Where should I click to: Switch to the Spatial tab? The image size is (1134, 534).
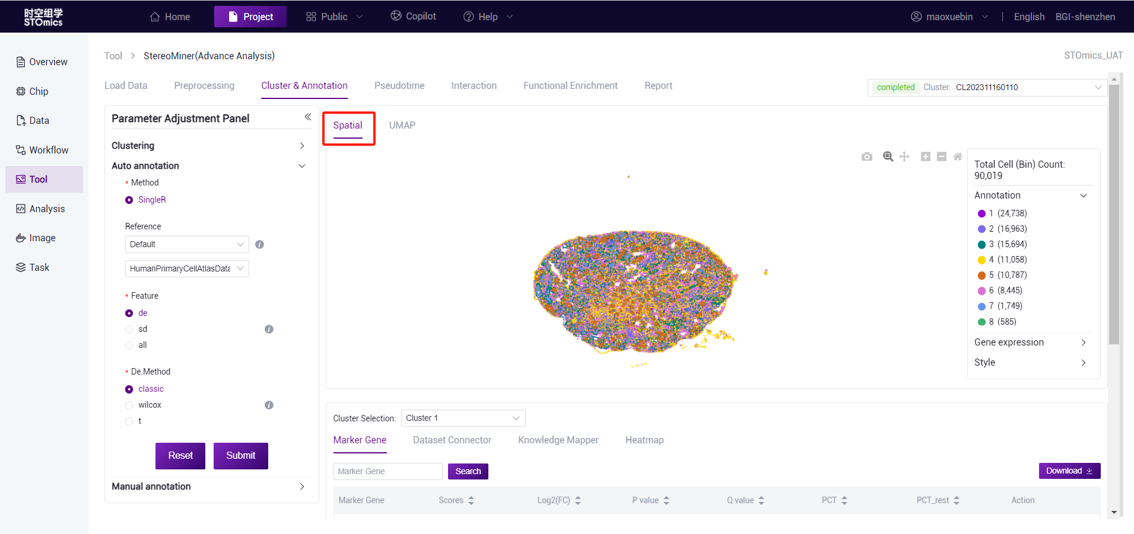(348, 125)
